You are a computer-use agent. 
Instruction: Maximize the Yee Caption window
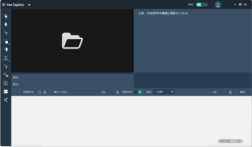pyautogui.click(x=240, y=5)
